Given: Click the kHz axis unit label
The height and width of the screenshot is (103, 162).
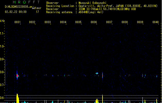Looking at the screenshot, I should tap(2, 21).
